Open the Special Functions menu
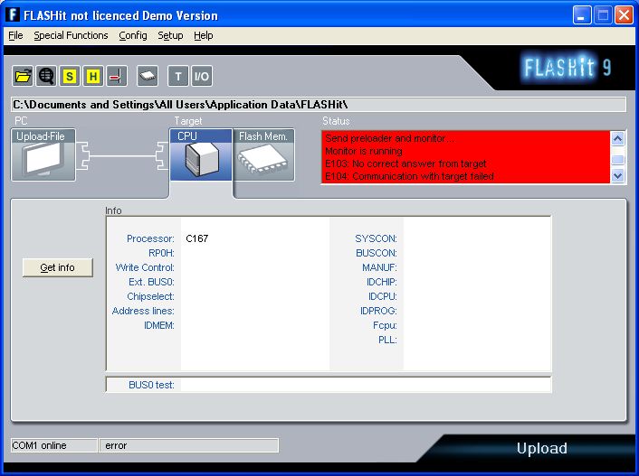 point(71,36)
